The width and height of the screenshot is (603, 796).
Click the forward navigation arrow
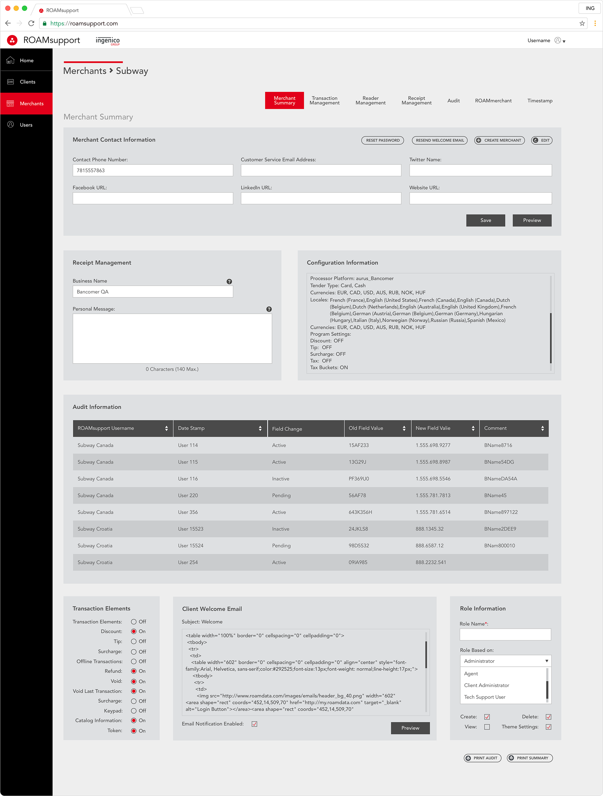point(20,23)
